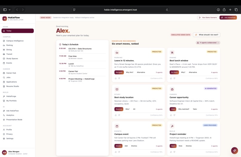Go back with the browser back arrow
241x157 pixels.
(17, 10)
